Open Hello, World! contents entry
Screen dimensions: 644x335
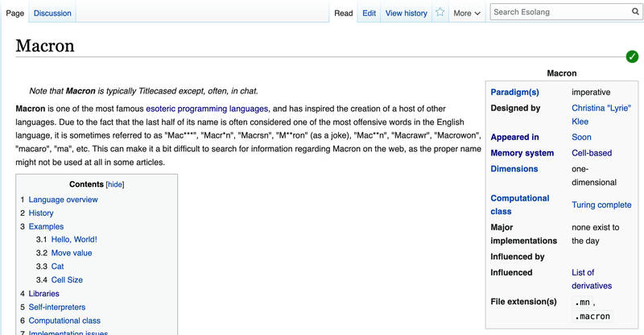tap(74, 239)
